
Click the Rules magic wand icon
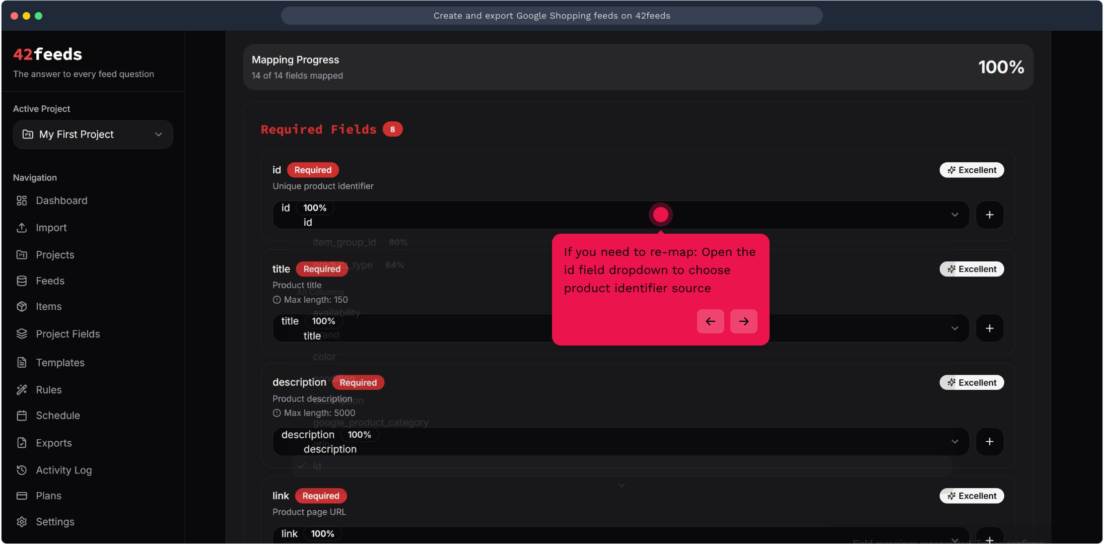click(x=22, y=389)
